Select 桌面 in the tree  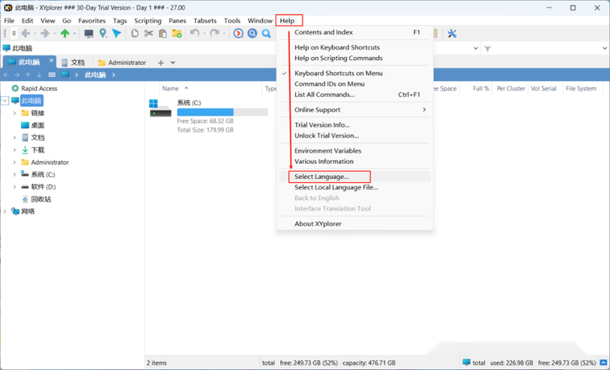point(38,125)
